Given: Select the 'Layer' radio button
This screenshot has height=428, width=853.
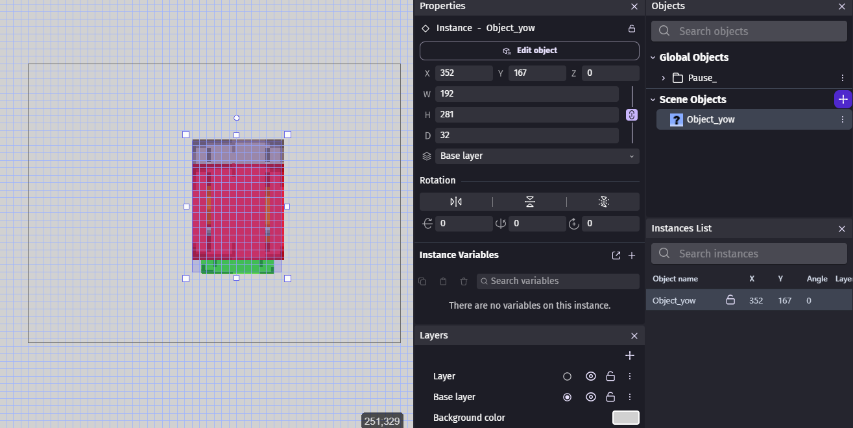Looking at the screenshot, I should click(567, 376).
